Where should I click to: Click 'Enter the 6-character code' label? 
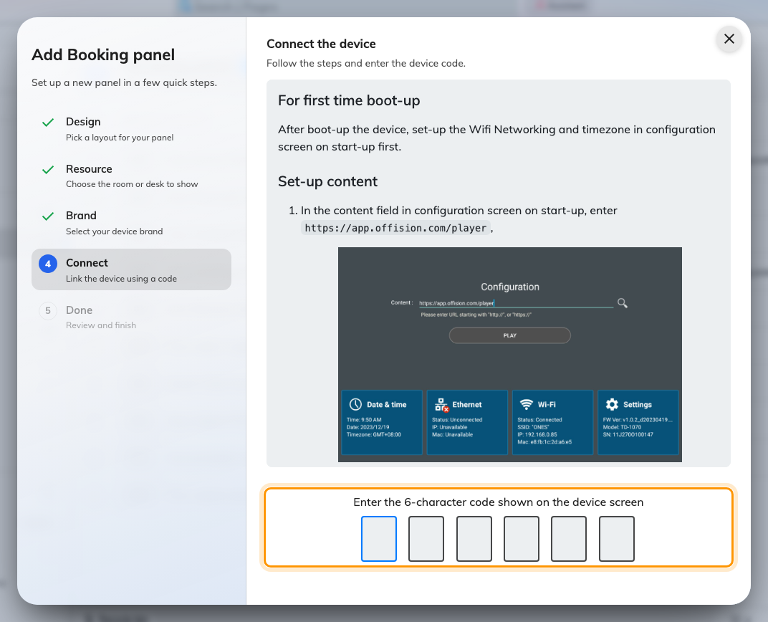tap(499, 502)
